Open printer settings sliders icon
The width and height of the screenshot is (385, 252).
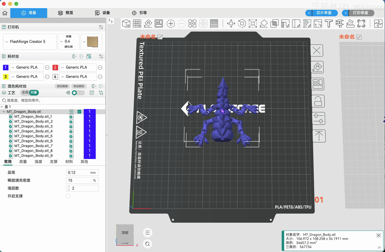click(x=101, y=27)
